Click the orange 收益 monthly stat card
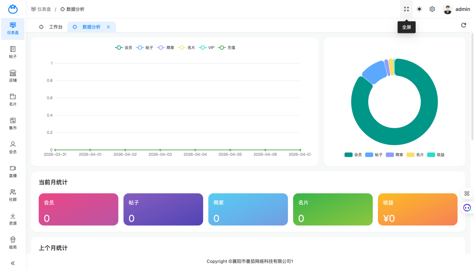 pos(417,209)
